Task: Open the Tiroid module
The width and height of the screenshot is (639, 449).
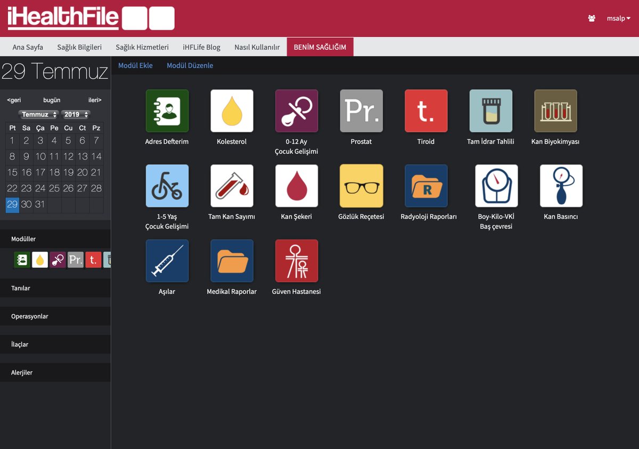Action: (426, 111)
